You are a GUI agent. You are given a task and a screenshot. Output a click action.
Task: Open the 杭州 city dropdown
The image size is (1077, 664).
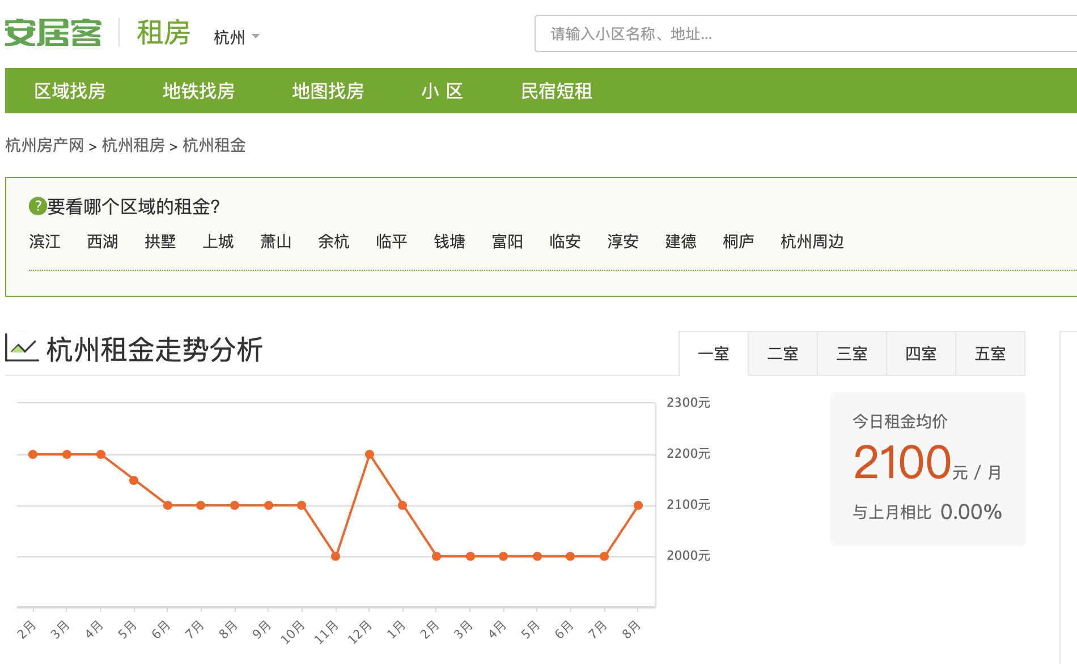pyautogui.click(x=236, y=37)
